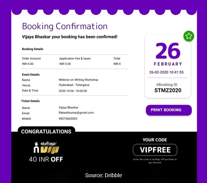Click the venue Hyderabad - Telangana

pyautogui.click(x=74, y=85)
